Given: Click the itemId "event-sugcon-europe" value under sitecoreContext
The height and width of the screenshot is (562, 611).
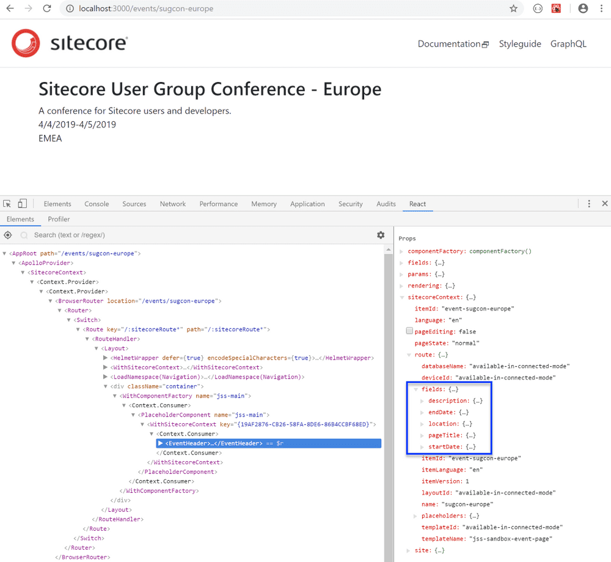Looking at the screenshot, I should click(x=478, y=309).
